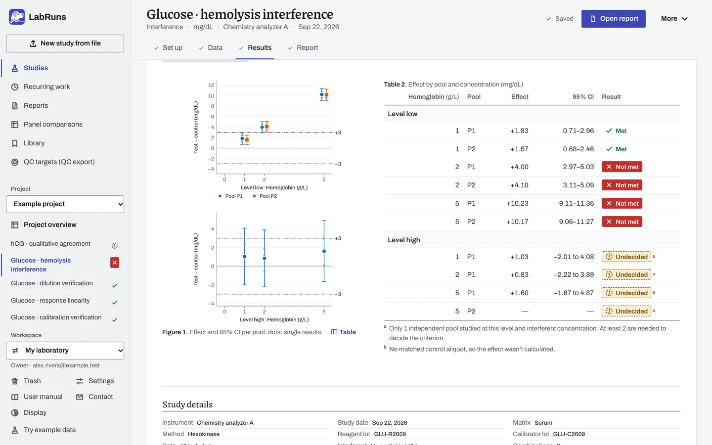712x445 pixels.
Task: Select the Results tab
Action: [255, 48]
